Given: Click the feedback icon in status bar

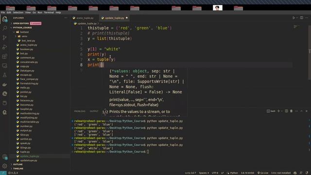Looking at the screenshot, I should click(x=301, y=173).
